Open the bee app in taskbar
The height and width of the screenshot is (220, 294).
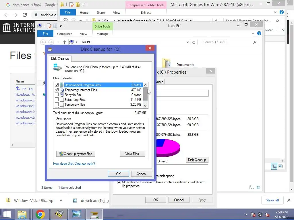59,214
